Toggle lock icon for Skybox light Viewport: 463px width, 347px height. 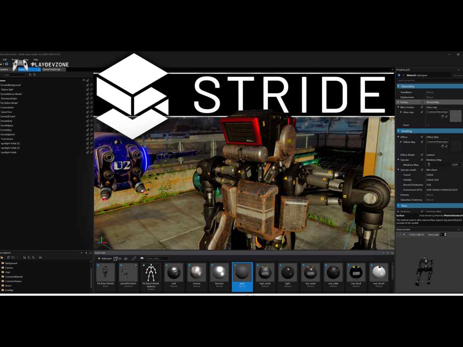click(x=88, y=89)
